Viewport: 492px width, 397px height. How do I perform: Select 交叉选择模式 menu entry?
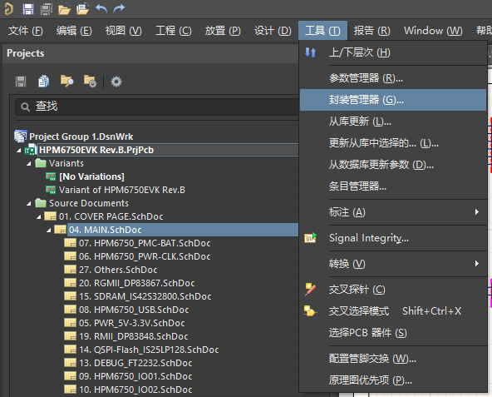393,311
